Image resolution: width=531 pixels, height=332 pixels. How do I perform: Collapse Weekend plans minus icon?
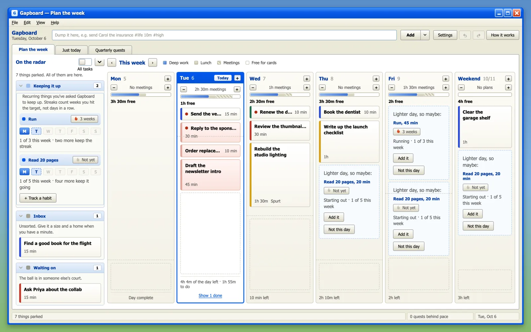(461, 88)
